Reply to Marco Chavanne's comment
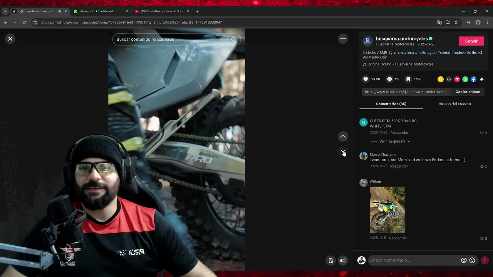Screen dimensions: 493x277 tap(399, 166)
